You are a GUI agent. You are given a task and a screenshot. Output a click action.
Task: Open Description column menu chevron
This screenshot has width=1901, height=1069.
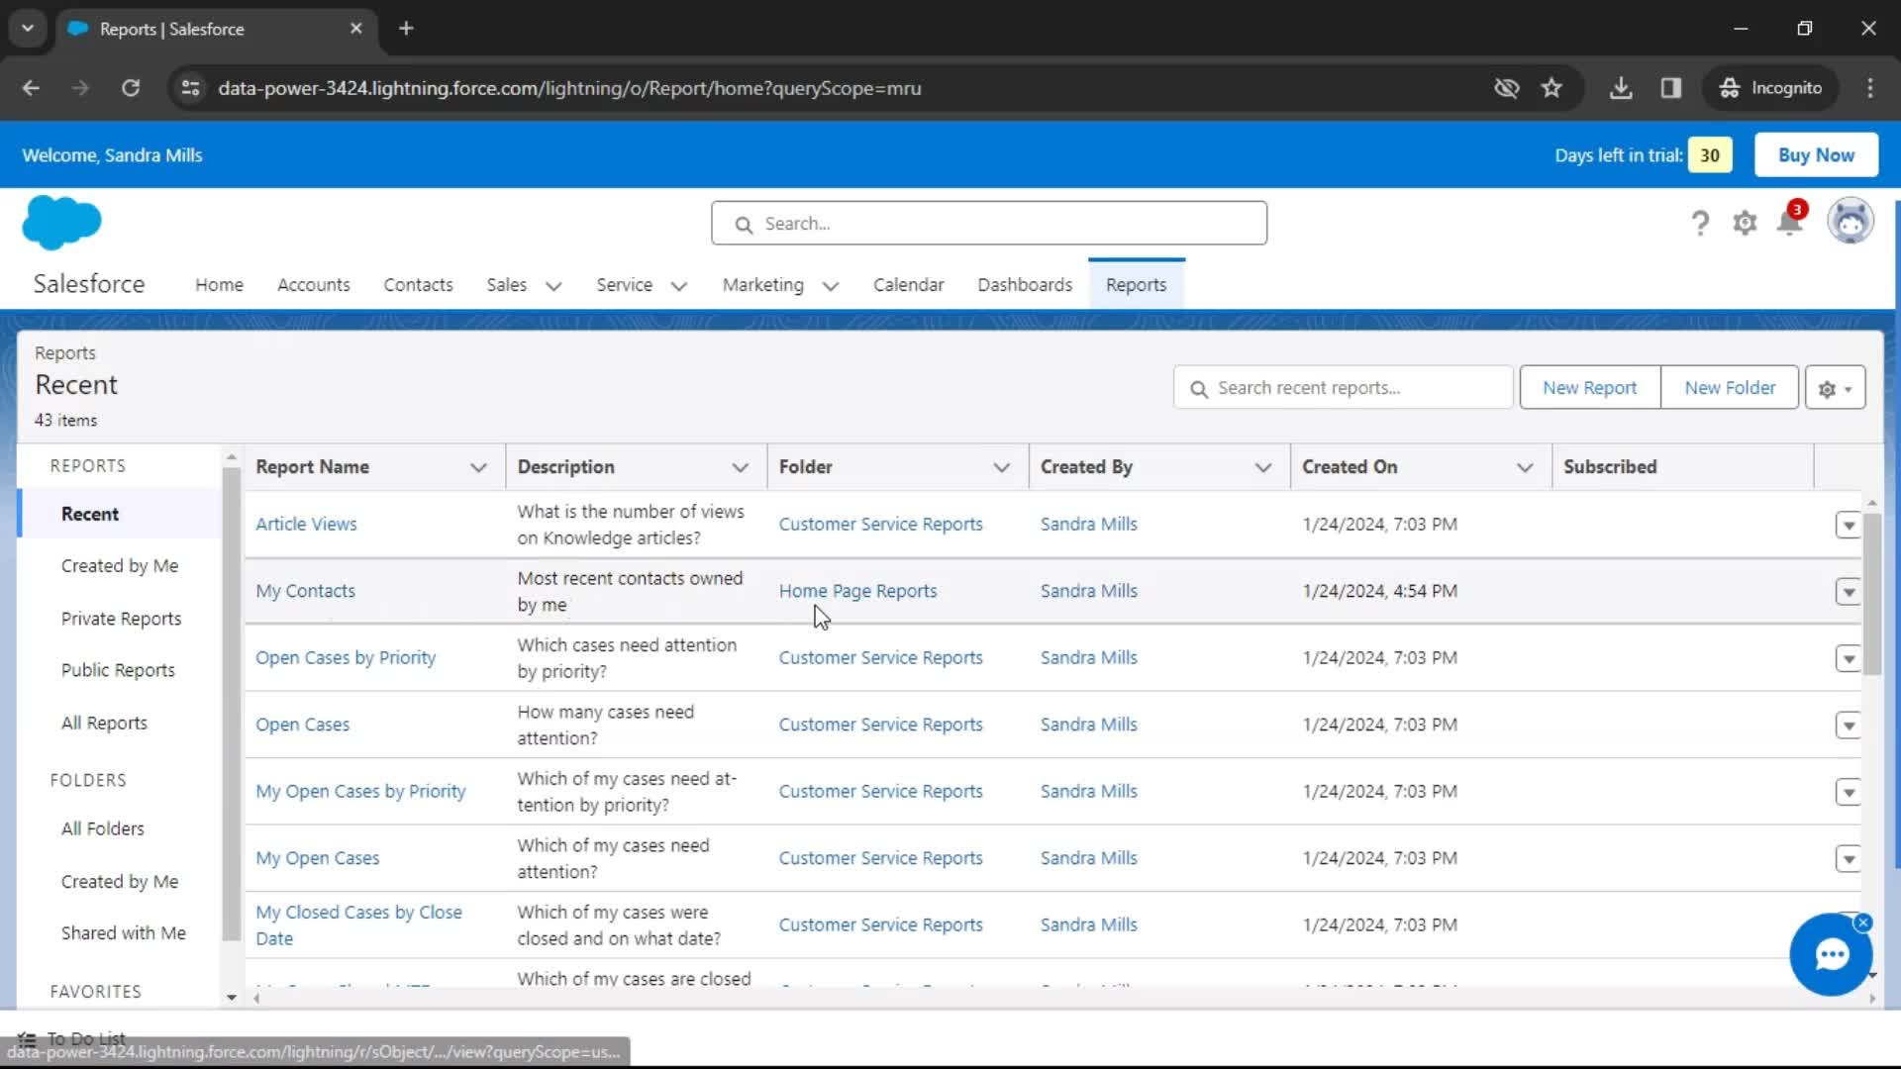point(740,467)
